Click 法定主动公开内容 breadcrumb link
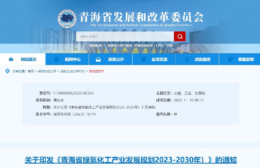 pos(73,71)
